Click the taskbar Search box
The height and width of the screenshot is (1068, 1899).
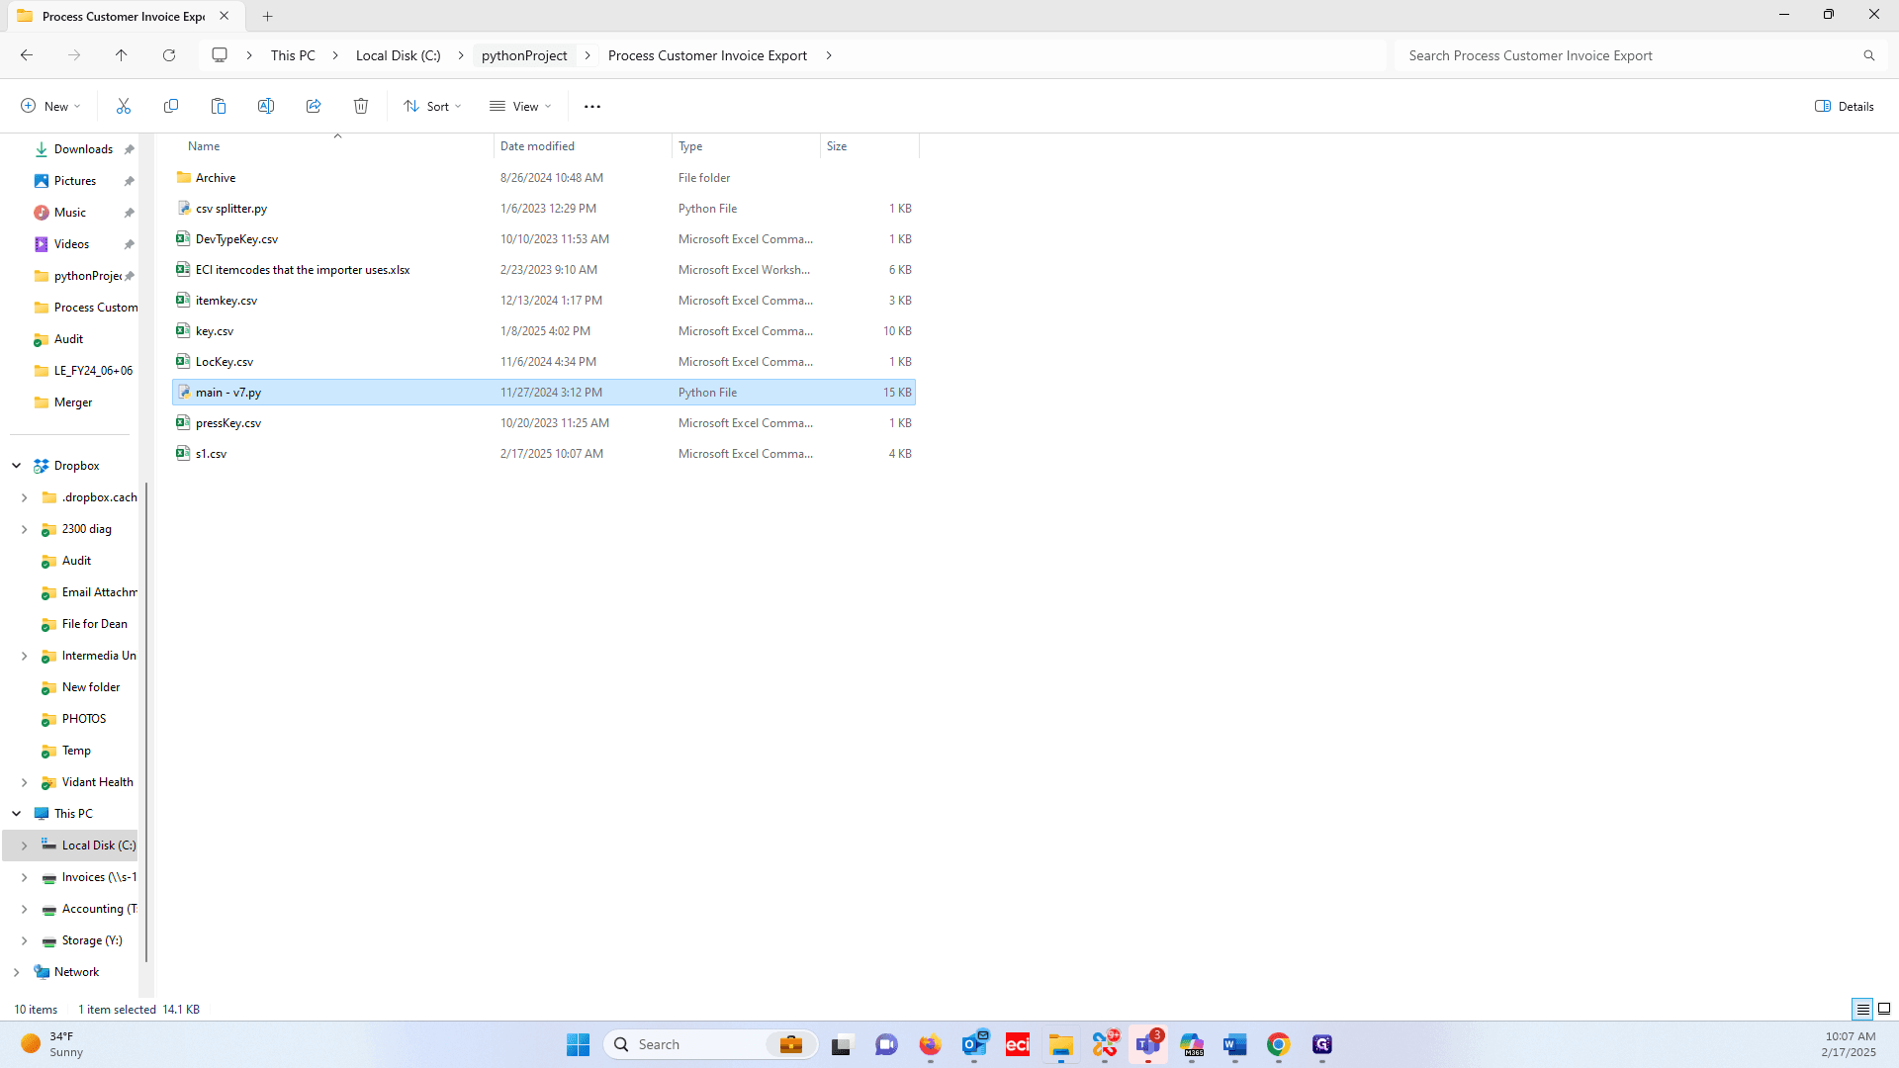click(711, 1044)
